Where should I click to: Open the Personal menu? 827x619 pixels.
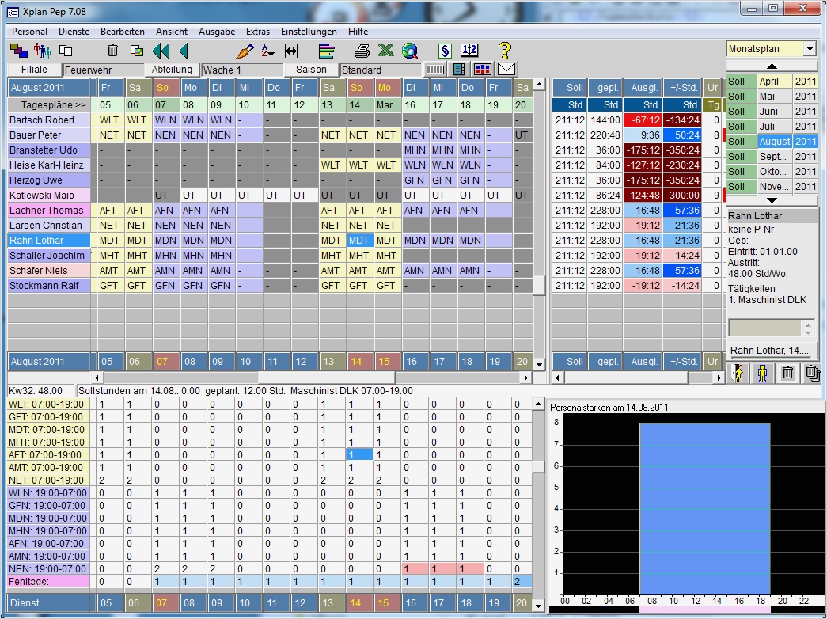29,32
